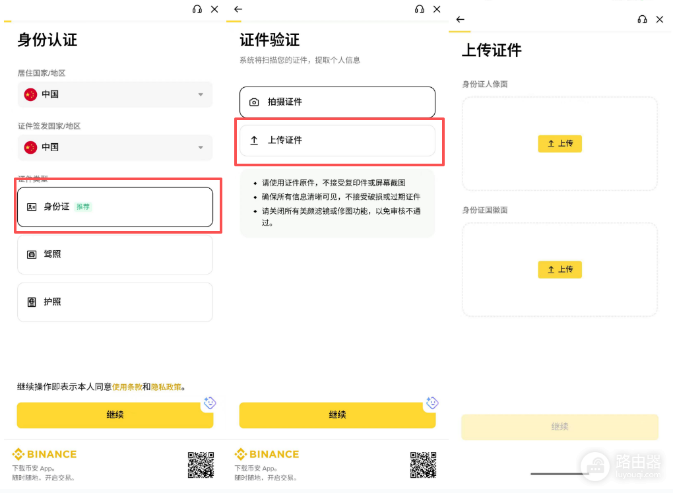The image size is (673, 493).
Task: Click QR code below 身份认证 screen
Action: click(x=201, y=465)
